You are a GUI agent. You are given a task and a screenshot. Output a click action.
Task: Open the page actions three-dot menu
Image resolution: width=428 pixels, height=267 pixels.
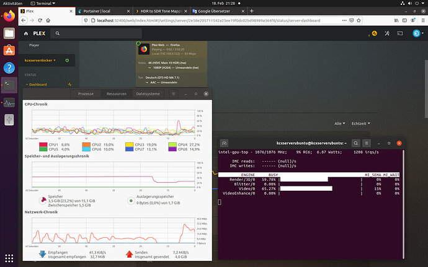[344, 20]
